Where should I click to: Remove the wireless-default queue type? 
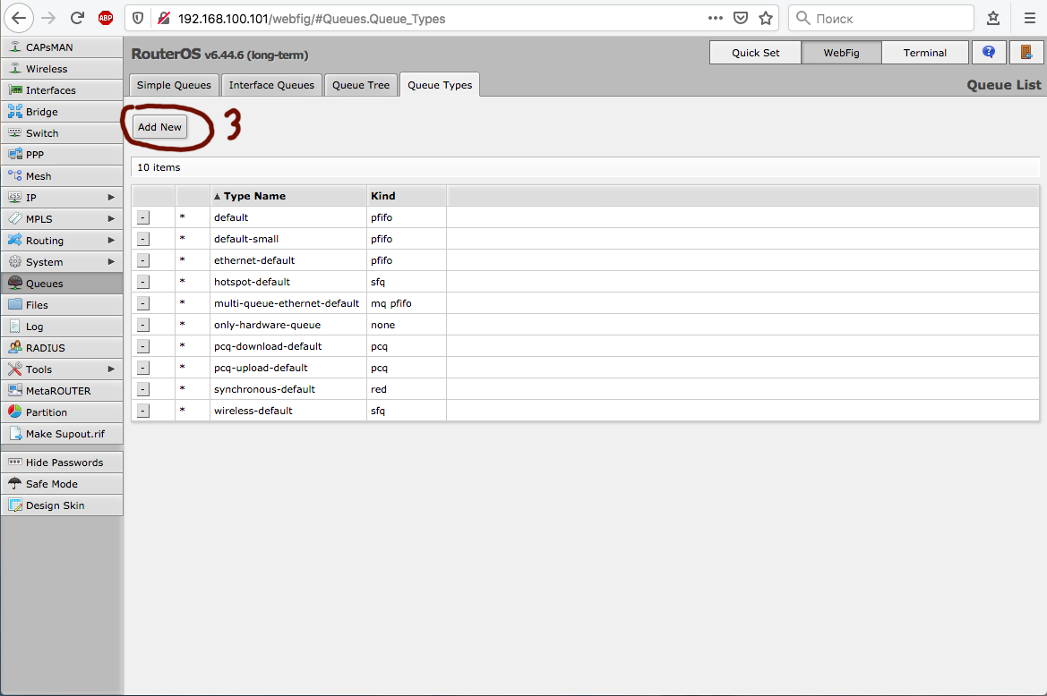(x=143, y=411)
